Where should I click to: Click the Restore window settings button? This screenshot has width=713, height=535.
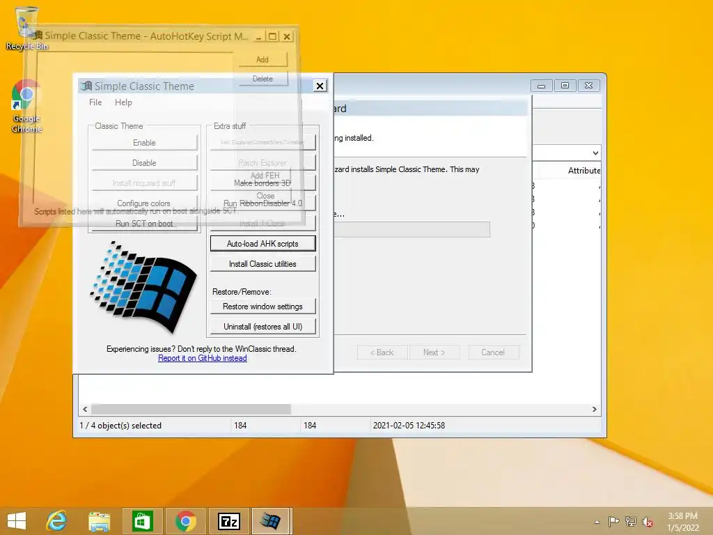[x=263, y=307]
